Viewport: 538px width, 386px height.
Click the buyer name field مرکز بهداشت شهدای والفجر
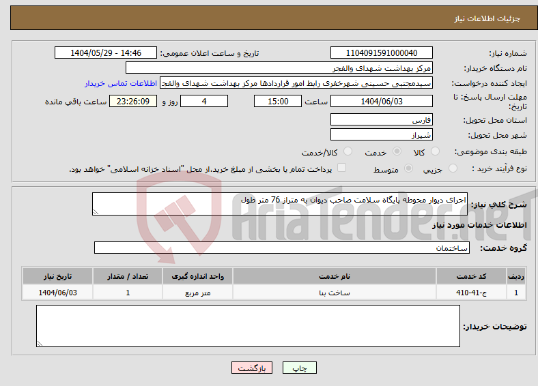pyautogui.click(x=279, y=68)
